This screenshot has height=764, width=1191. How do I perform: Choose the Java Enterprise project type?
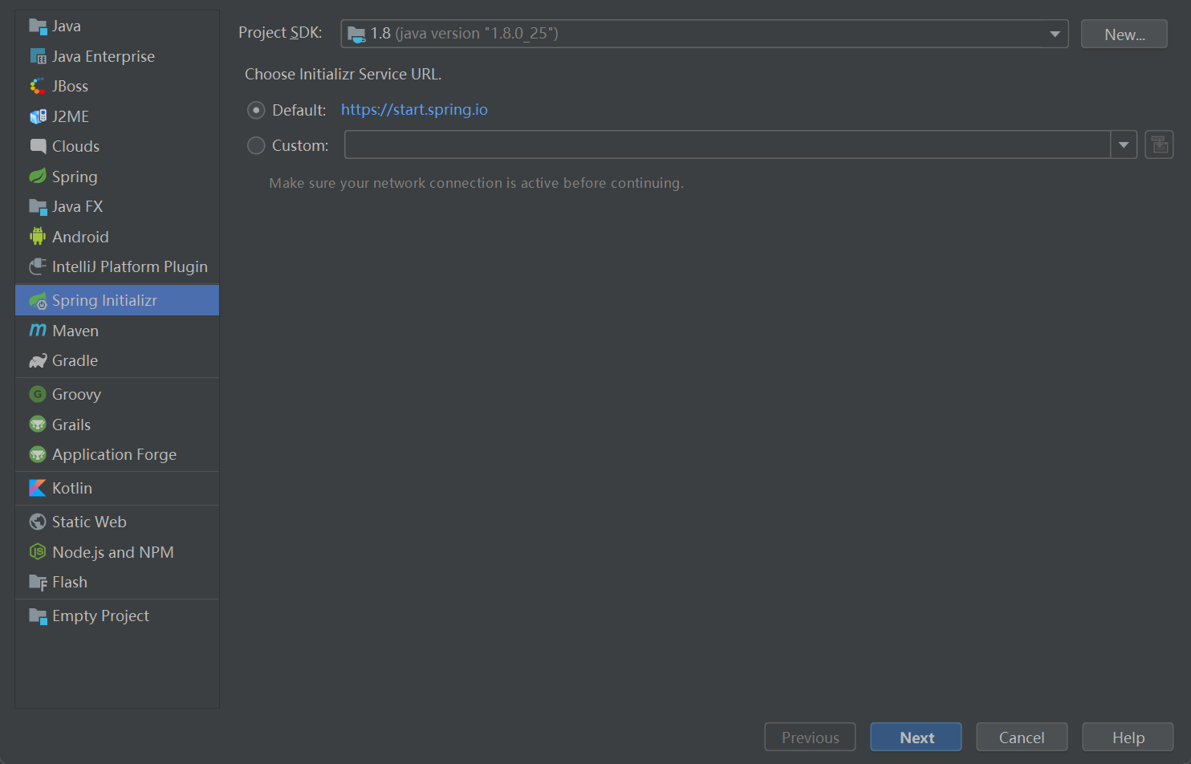(117, 56)
